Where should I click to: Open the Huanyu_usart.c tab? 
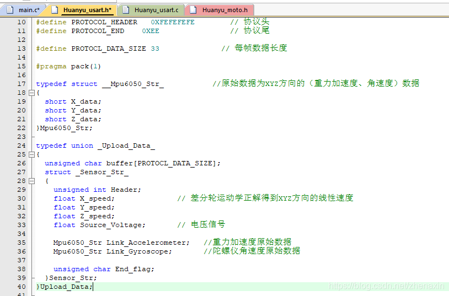[x=151, y=10]
